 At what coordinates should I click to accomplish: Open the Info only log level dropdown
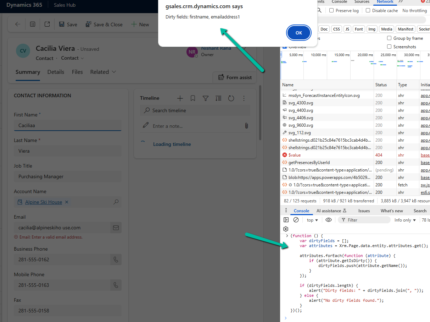click(x=405, y=220)
